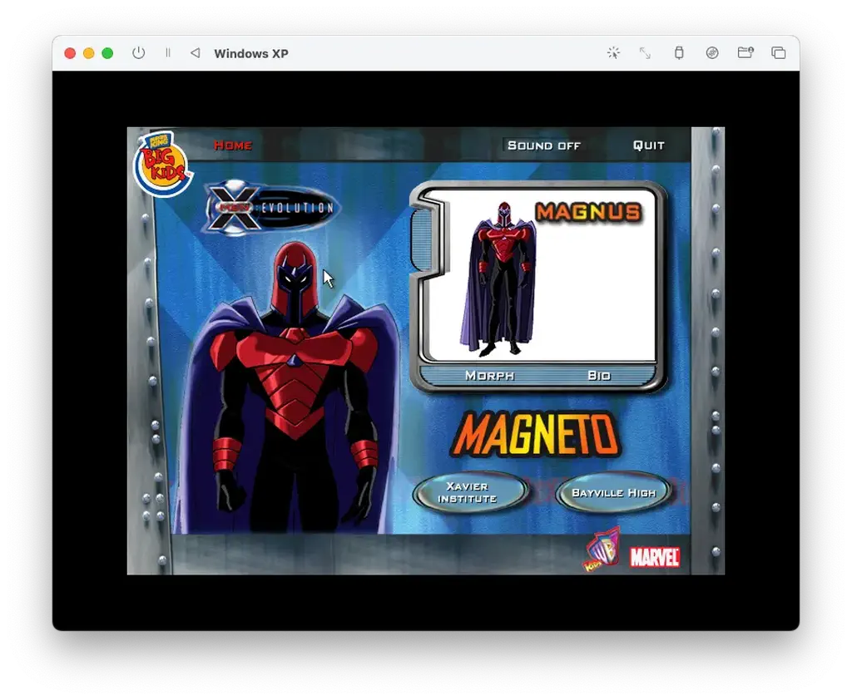Pause the Windows XP virtual machine
The height and width of the screenshot is (700, 852).
(x=168, y=52)
